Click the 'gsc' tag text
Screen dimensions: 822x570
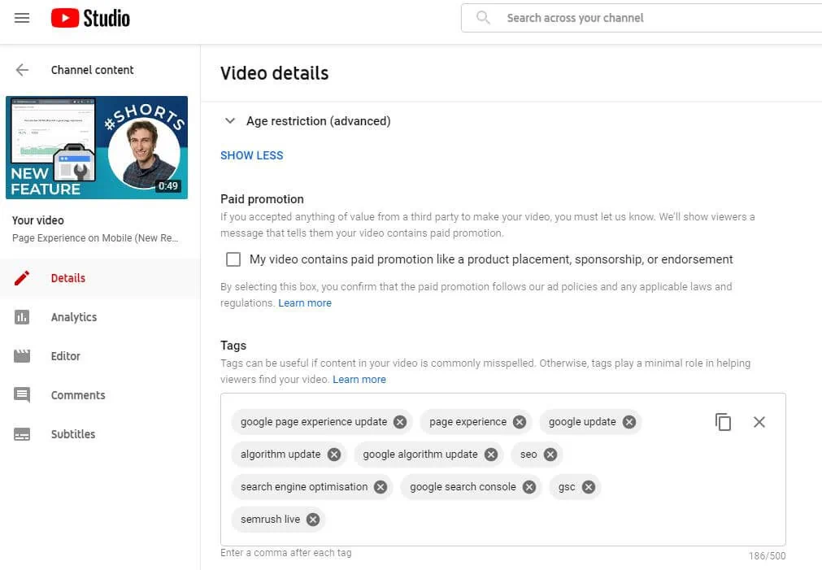567,488
